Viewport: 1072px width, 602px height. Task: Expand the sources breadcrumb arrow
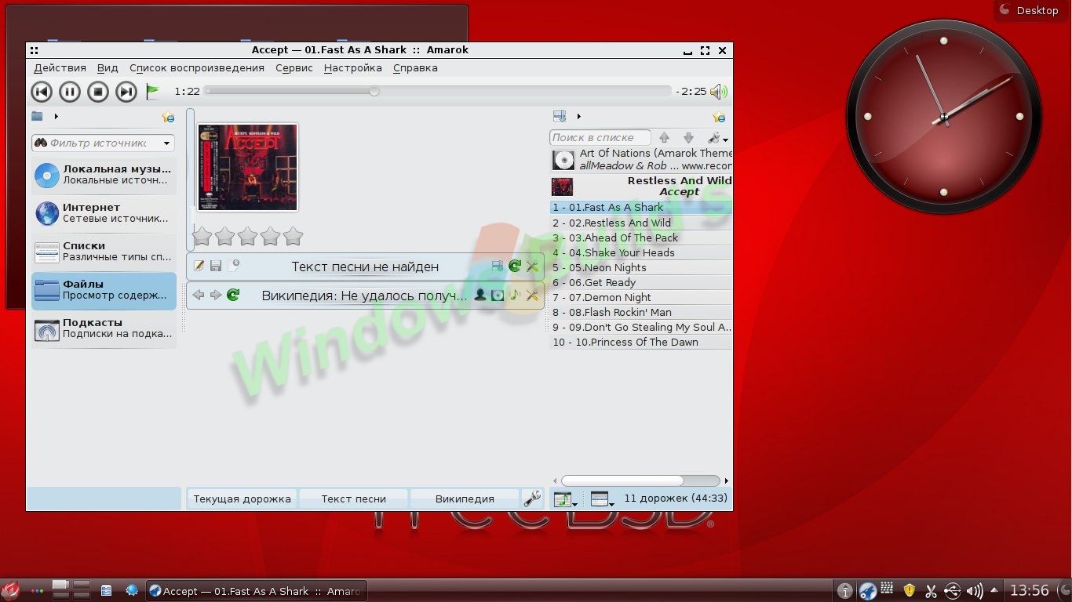tap(57, 117)
